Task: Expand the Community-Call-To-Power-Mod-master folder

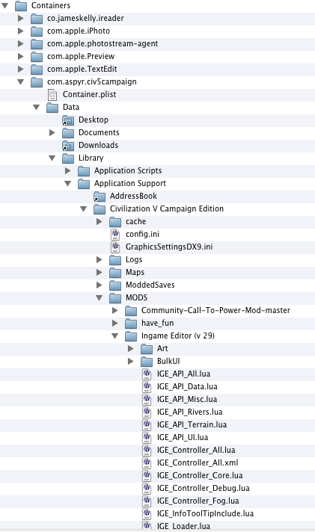Action: point(115,310)
